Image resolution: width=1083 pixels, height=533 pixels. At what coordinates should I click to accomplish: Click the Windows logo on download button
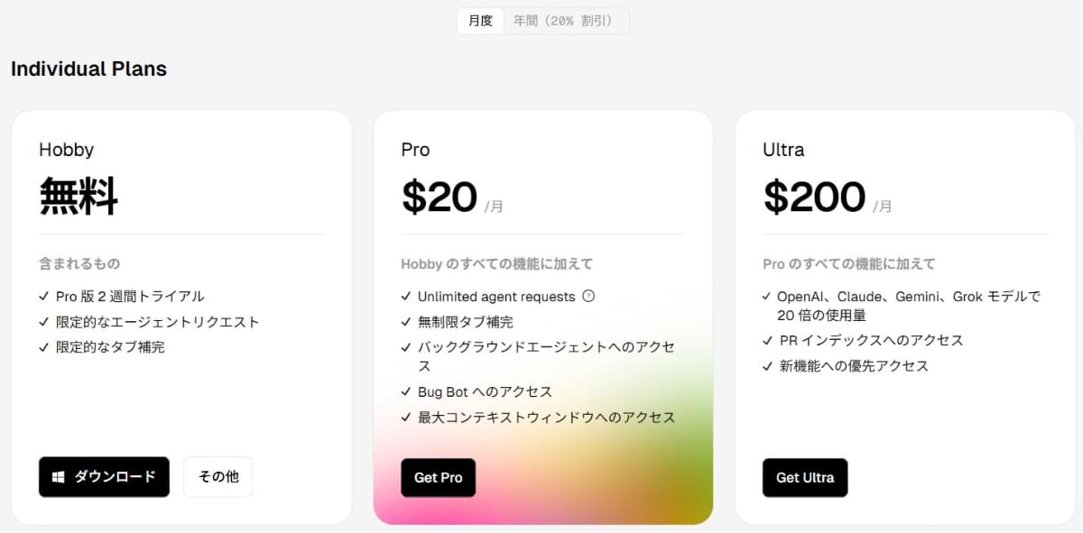tap(60, 477)
